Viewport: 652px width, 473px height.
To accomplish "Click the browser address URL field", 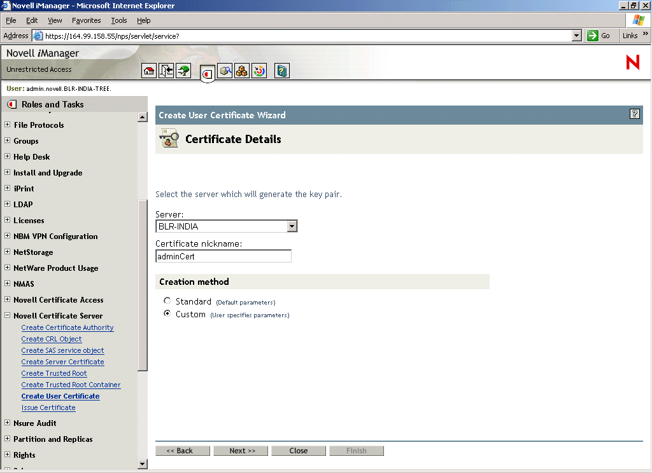I will 307,36.
